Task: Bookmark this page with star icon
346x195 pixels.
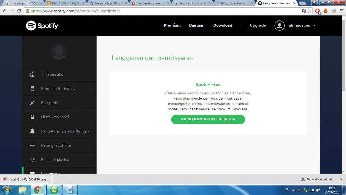Action: (x=309, y=11)
